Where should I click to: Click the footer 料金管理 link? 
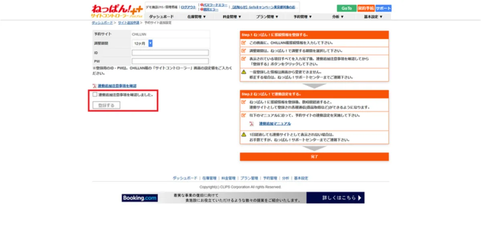click(x=228, y=178)
